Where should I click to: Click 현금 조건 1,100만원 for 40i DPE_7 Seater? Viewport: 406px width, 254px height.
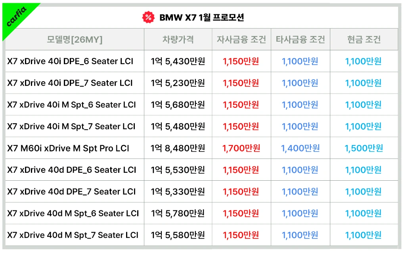pos(363,83)
